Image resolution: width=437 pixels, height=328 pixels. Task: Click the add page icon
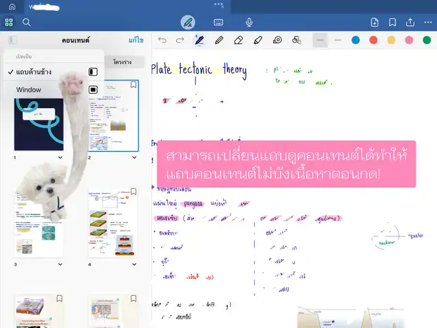[x=374, y=22]
